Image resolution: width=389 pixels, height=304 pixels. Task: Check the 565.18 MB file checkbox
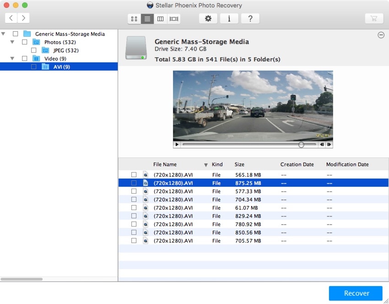[134, 175]
